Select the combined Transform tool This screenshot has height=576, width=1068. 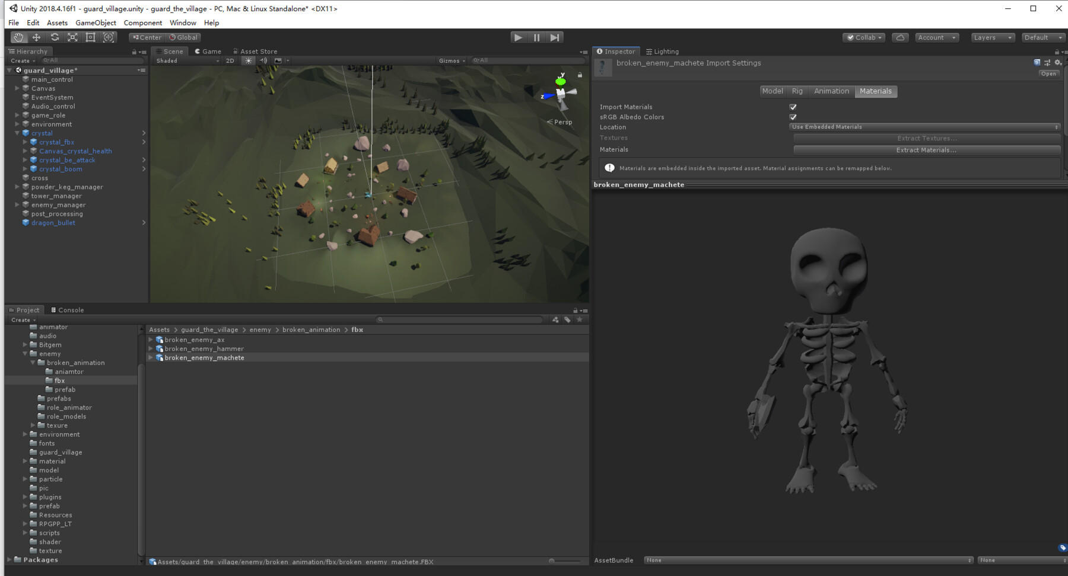pos(109,37)
